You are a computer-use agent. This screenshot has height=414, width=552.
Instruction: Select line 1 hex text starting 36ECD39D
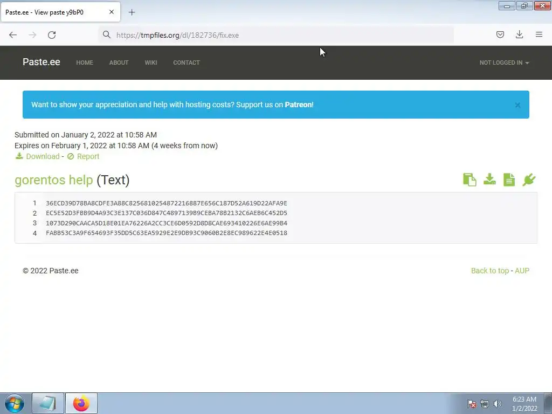click(x=167, y=203)
